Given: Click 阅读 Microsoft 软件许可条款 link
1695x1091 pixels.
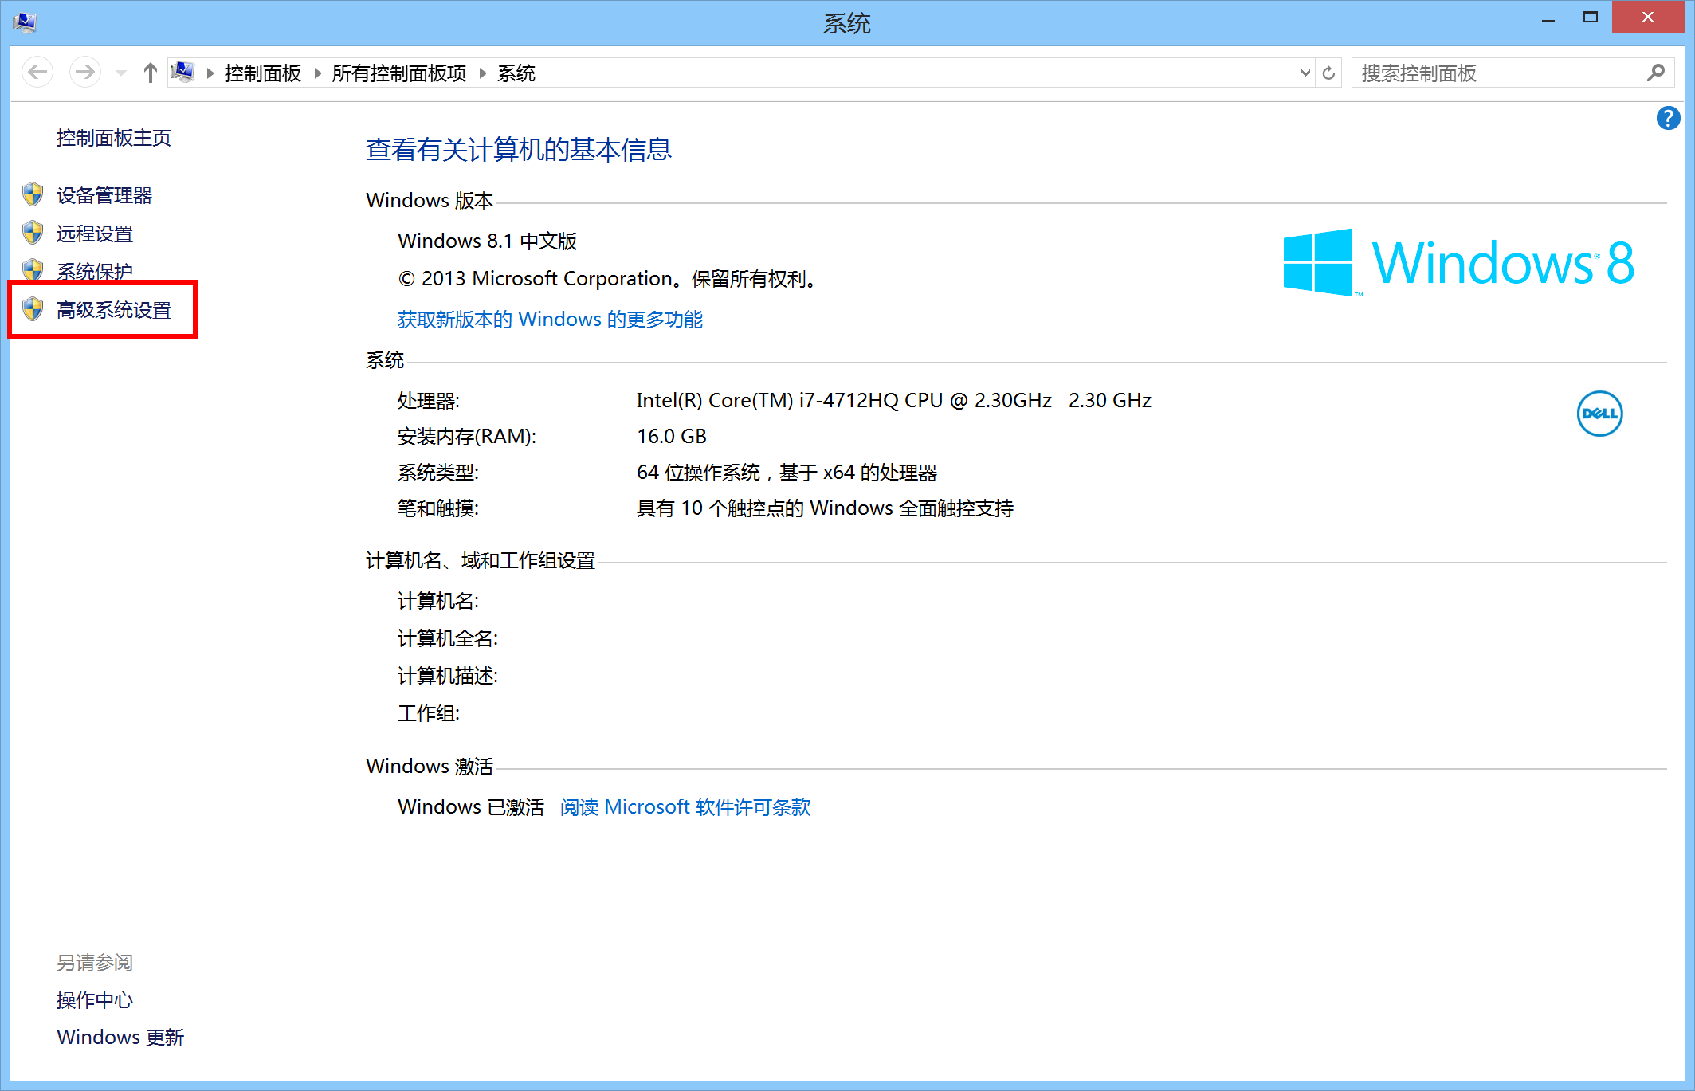Looking at the screenshot, I should 685,807.
